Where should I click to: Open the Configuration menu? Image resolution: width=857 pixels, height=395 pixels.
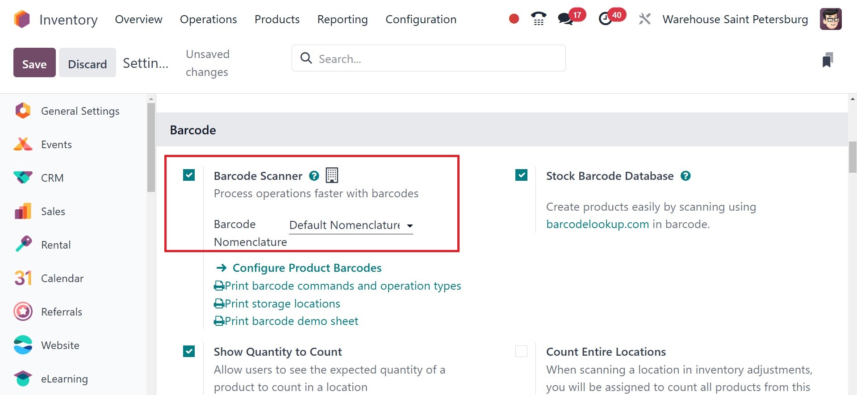(421, 19)
